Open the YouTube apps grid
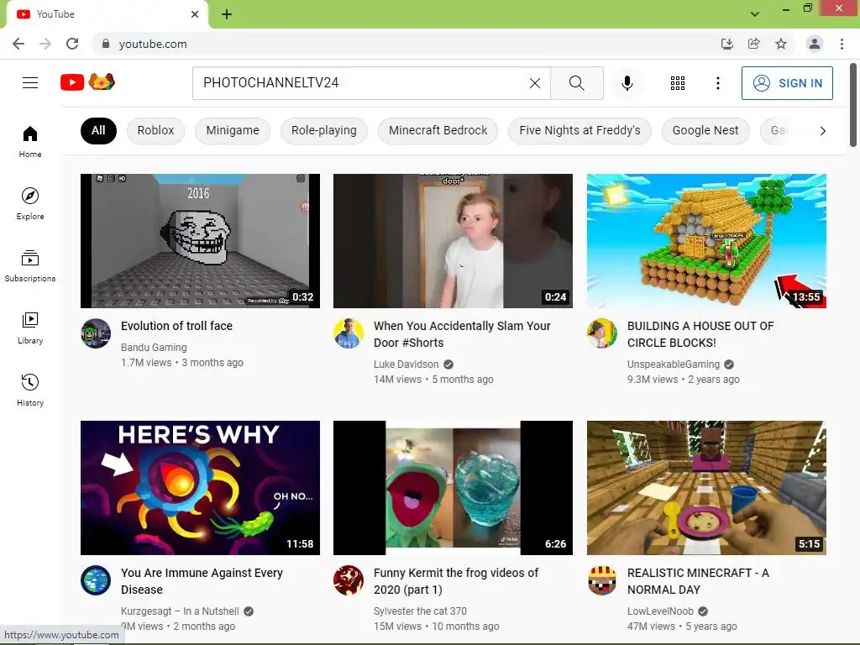The image size is (860, 645). point(678,83)
